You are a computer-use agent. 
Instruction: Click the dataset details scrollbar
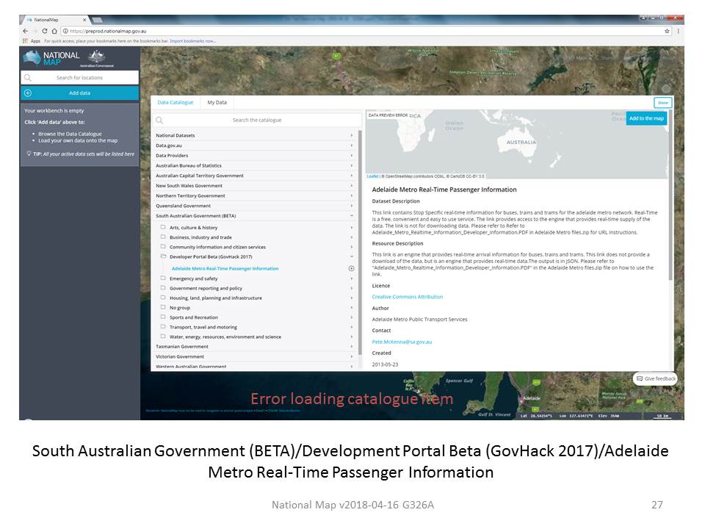coord(670,195)
